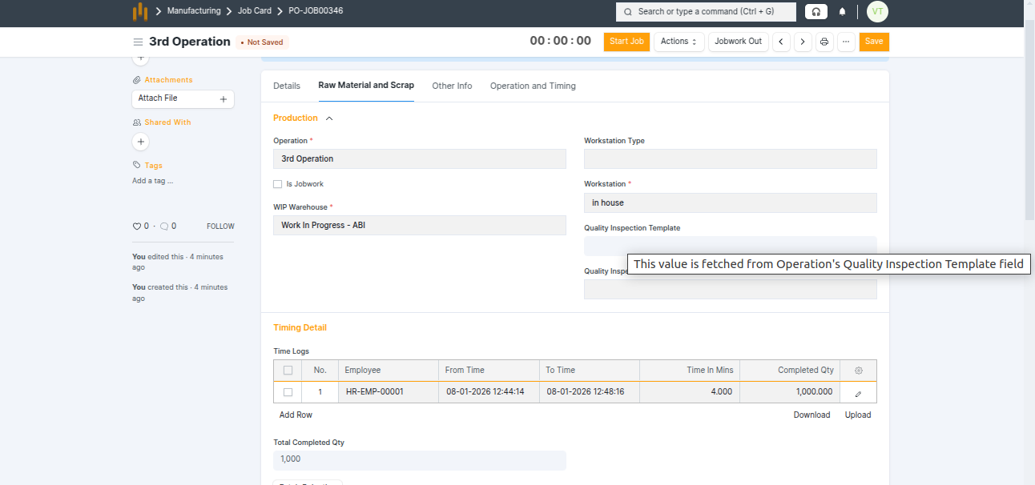This screenshot has width=1035, height=485.
Task: Open the Other Info tab
Action: 452,86
